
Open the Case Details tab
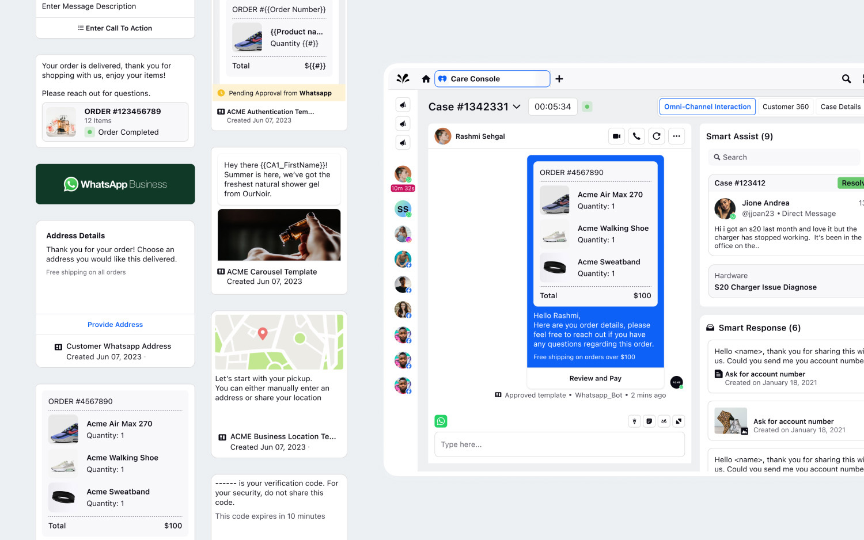[x=840, y=107]
